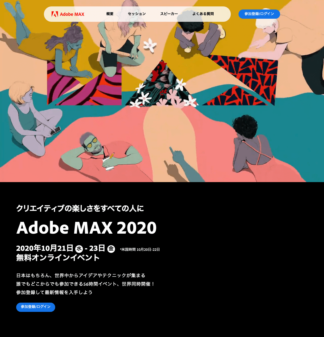The image size is (324, 337).
Task: Open the スピーカー navigation item
Action: tap(169, 14)
